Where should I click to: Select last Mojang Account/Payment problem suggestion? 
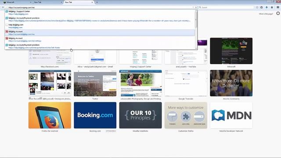(x=100, y=46)
